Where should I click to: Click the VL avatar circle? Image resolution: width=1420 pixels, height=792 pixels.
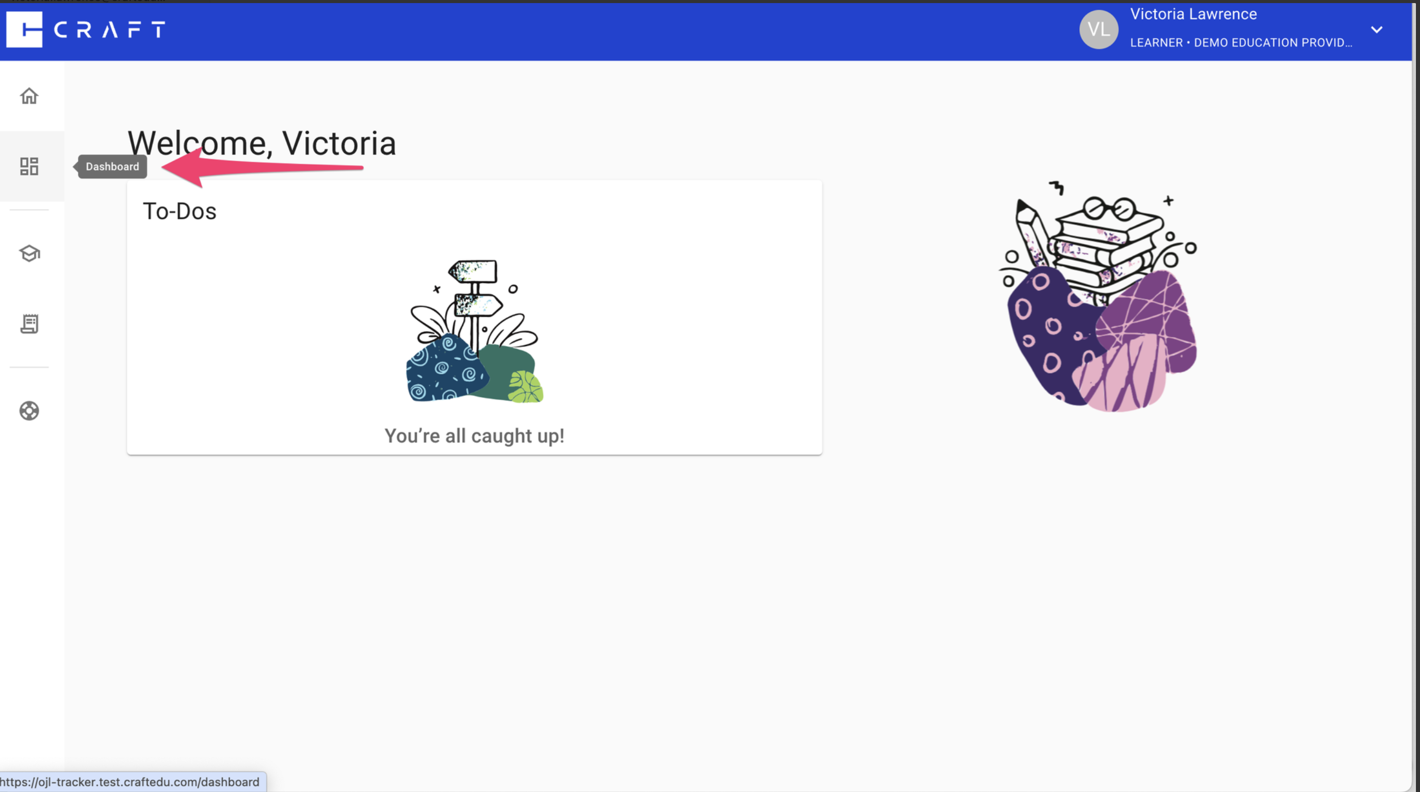pyautogui.click(x=1098, y=29)
